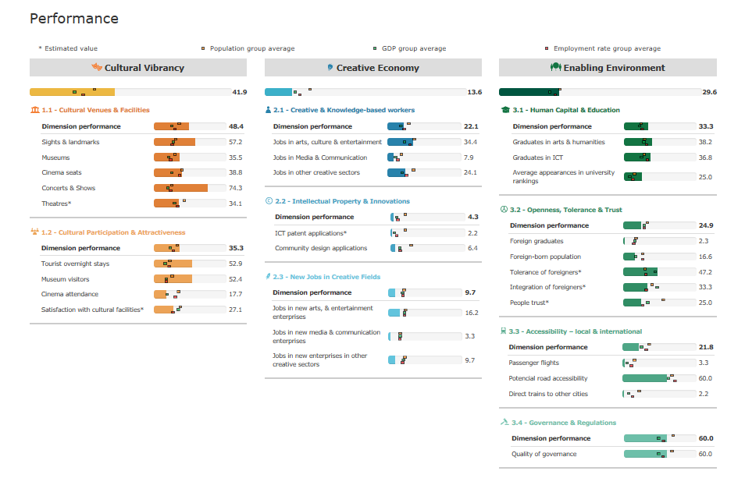Viewport: 745px width, 478px height.
Task: Click the Population group average legend marker
Action: tap(203, 48)
